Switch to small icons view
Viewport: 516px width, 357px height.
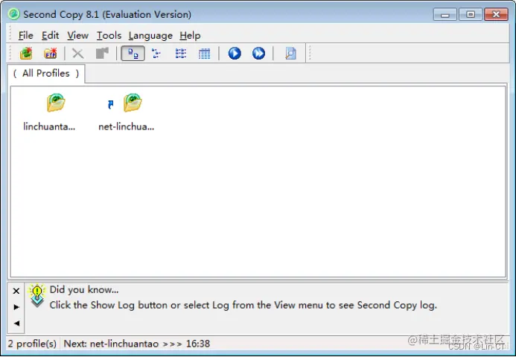(x=156, y=54)
